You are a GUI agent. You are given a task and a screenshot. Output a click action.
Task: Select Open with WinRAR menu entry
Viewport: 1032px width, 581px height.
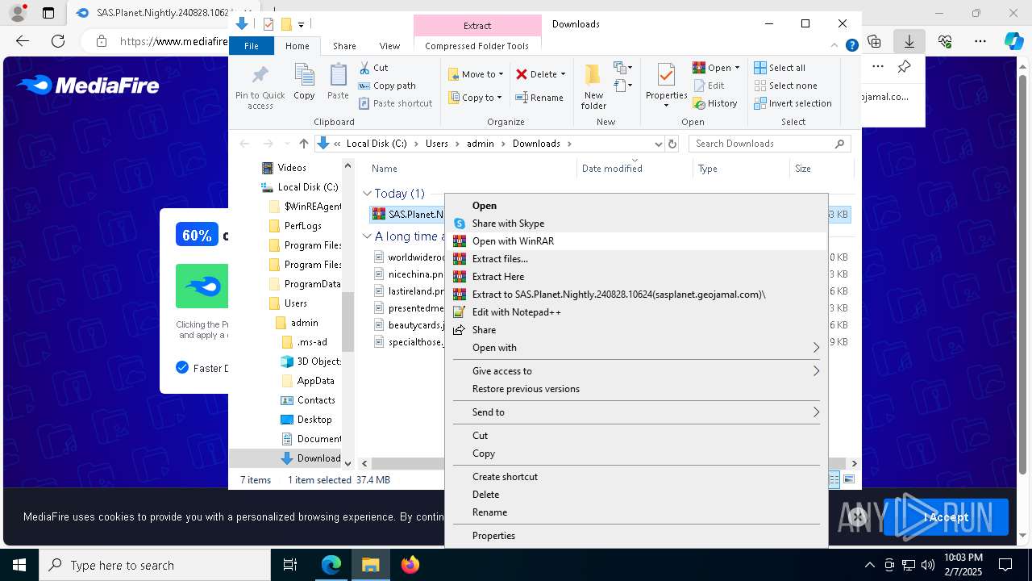636,241
